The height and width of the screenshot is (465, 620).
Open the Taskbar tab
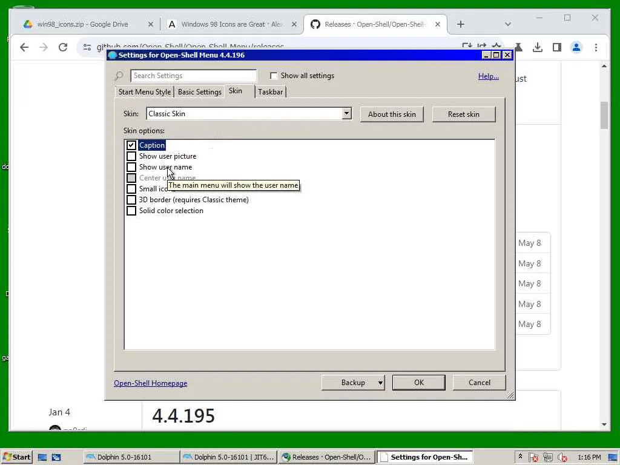coord(271,92)
